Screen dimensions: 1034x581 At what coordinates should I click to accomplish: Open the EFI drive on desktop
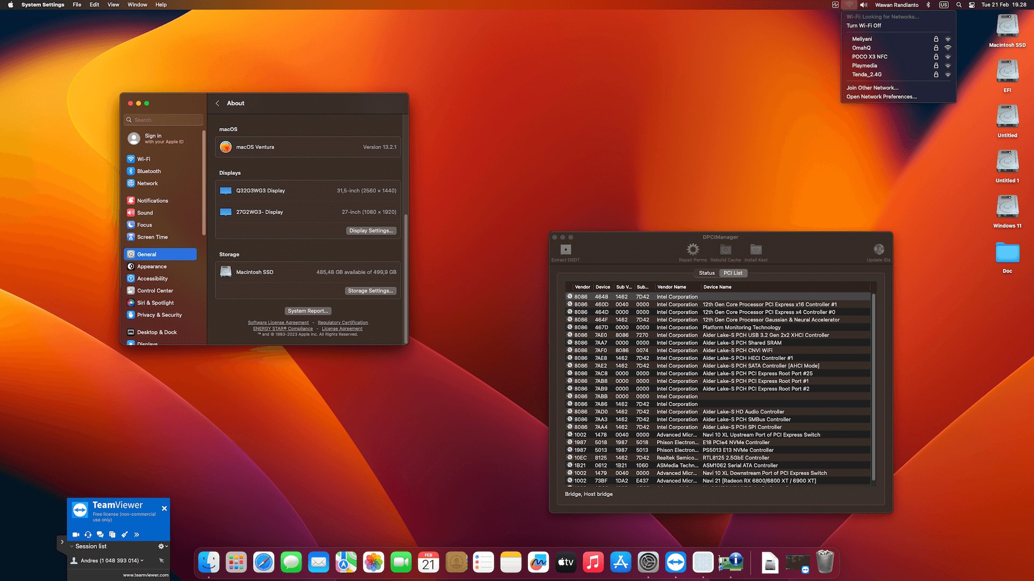(x=1007, y=76)
